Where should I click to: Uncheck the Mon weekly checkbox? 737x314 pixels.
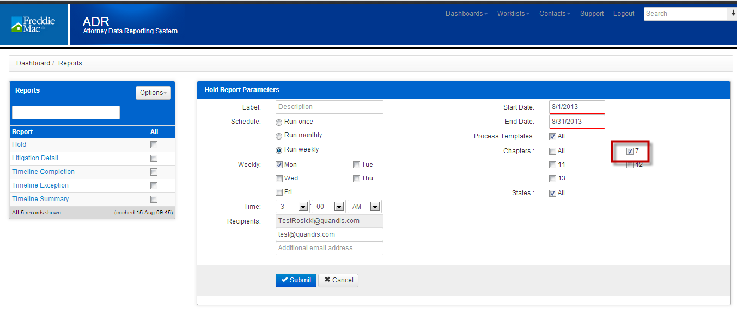pos(279,165)
